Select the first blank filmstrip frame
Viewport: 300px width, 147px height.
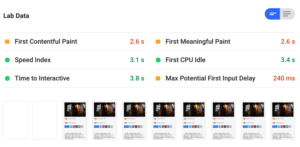(16, 120)
